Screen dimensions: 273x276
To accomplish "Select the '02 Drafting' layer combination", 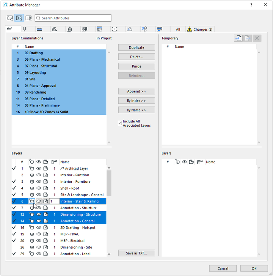I will click(59, 53).
